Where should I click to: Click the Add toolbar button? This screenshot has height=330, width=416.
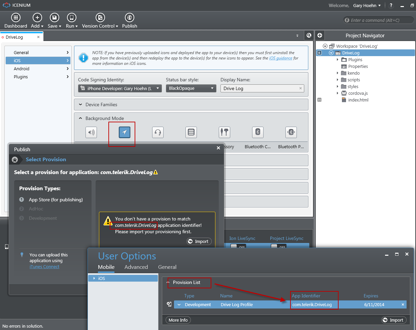(x=37, y=21)
